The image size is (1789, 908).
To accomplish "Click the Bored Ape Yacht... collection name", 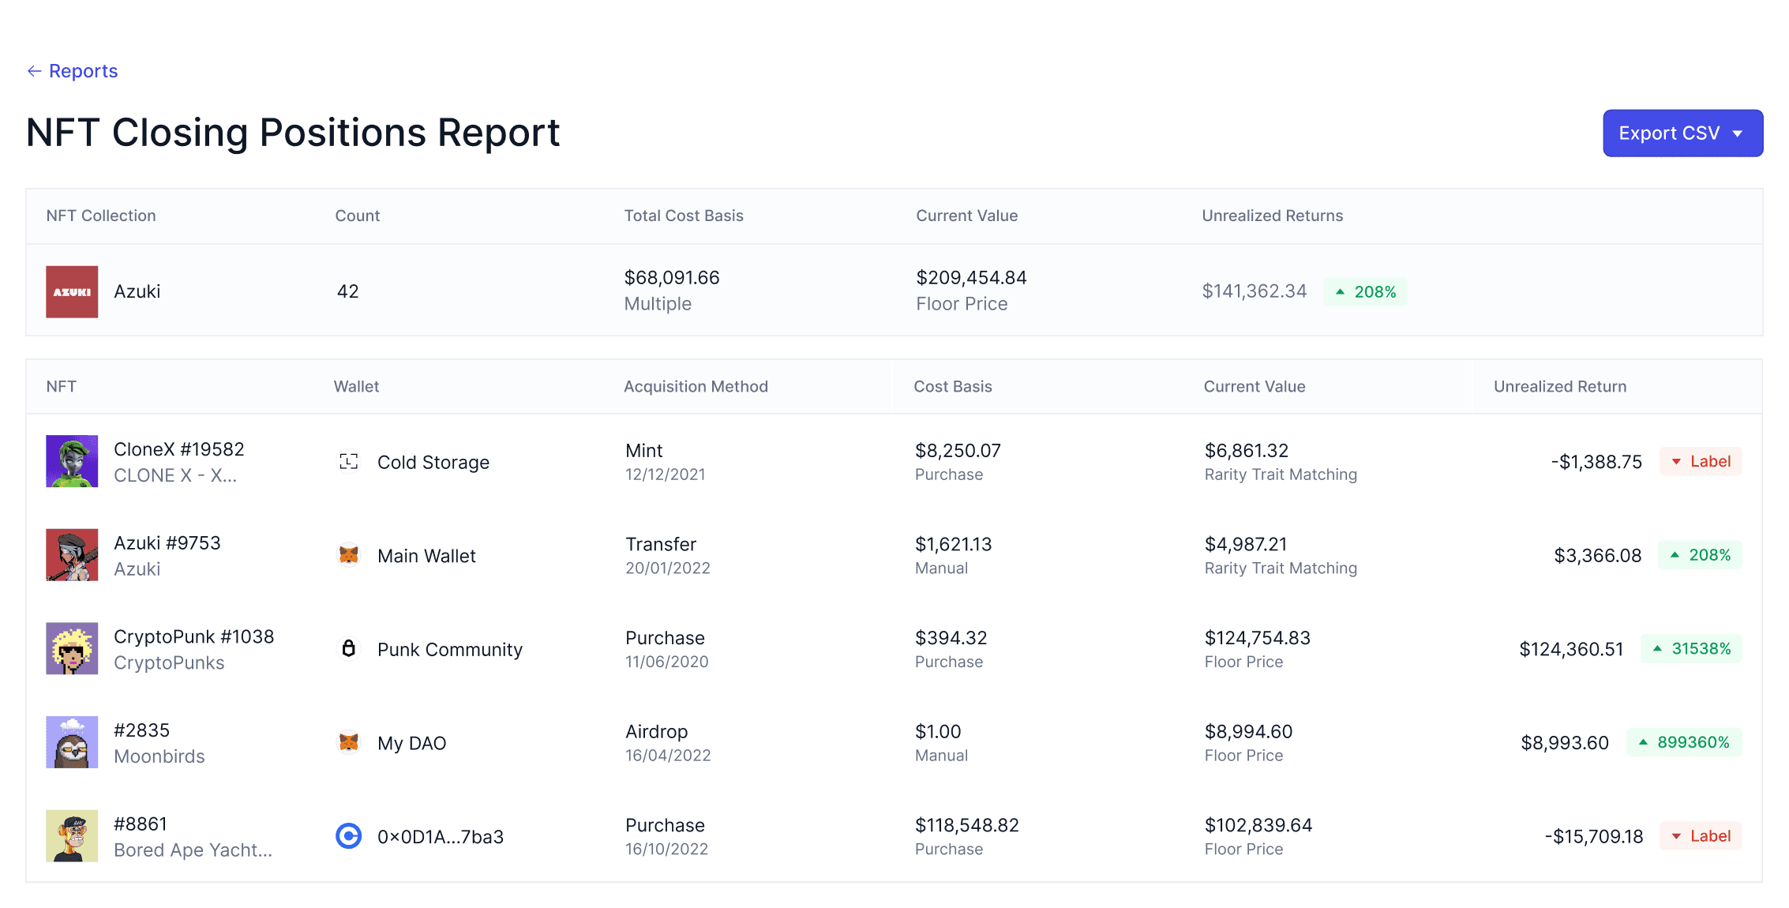I will coord(193,850).
